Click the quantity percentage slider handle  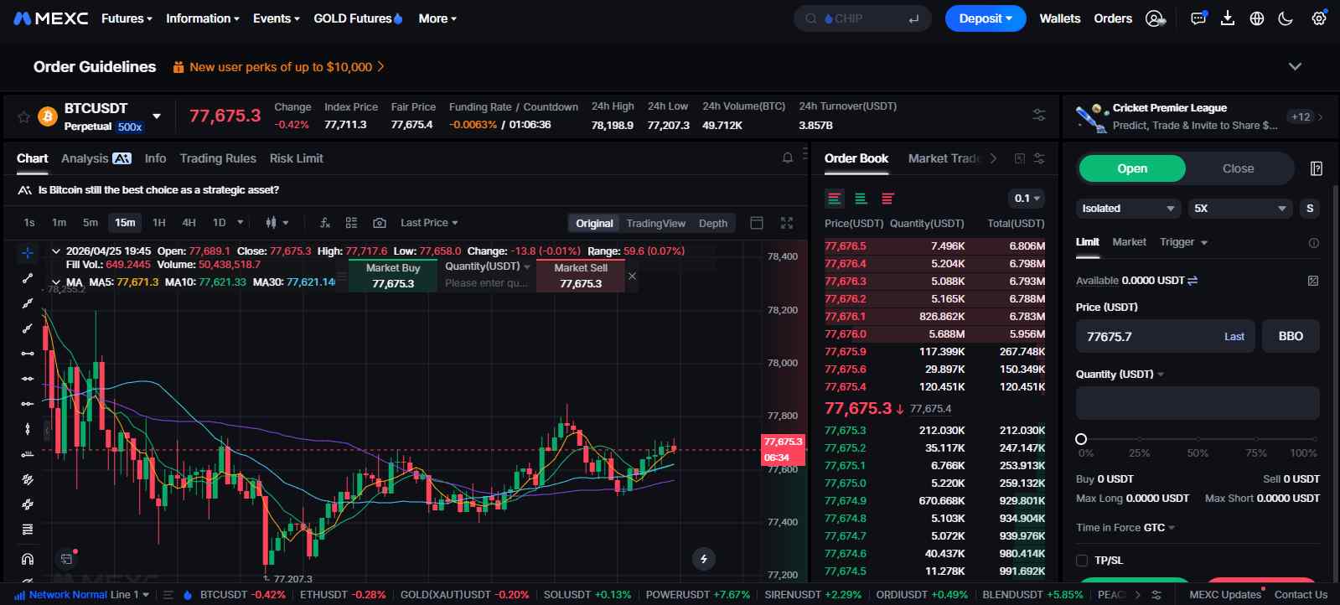coord(1081,439)
